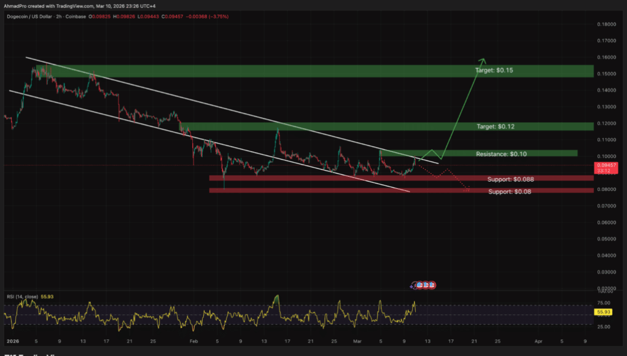The height and width of the screenshot is (356, 627).
Task: Click the 0.18000 price scale label
Action: pyautogui.click(x=606, y=25)
